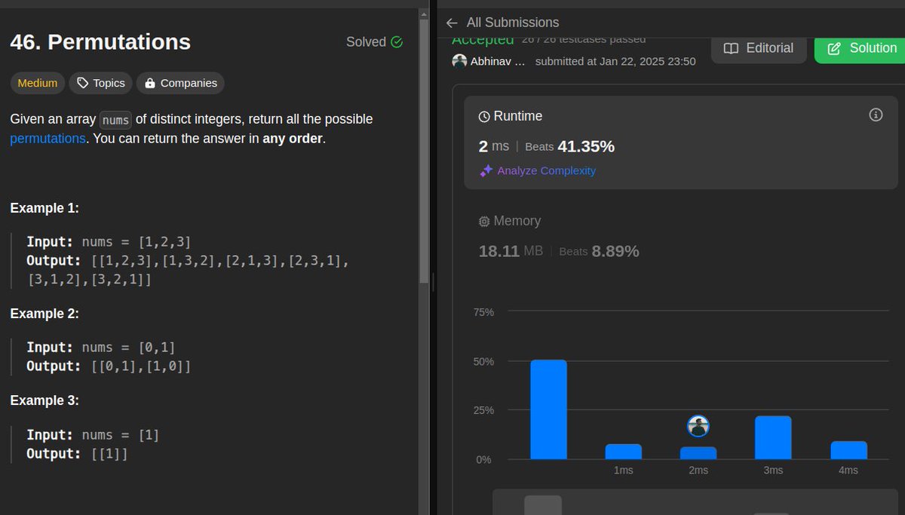Viewport: 905px width, 515px height.
Task: Open the Editorial book icon
Action: pyautogui.click(x=731, y=48)
